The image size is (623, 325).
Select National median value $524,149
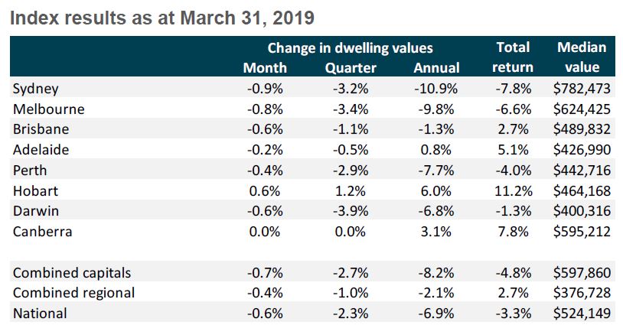pyautogui.click(x=582, y=312)
